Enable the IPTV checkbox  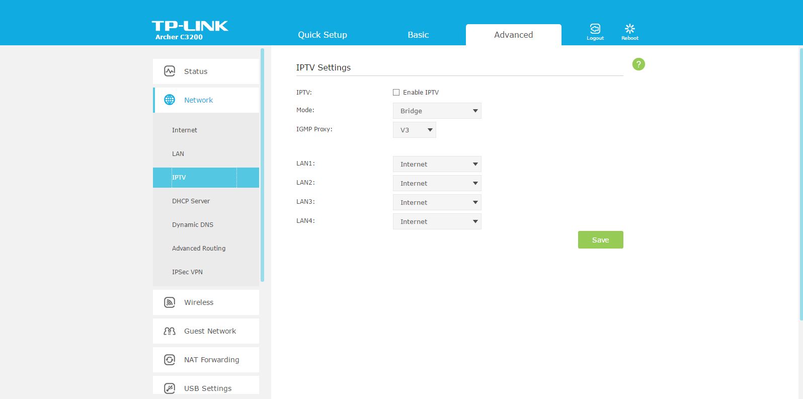tap(396, 93)
